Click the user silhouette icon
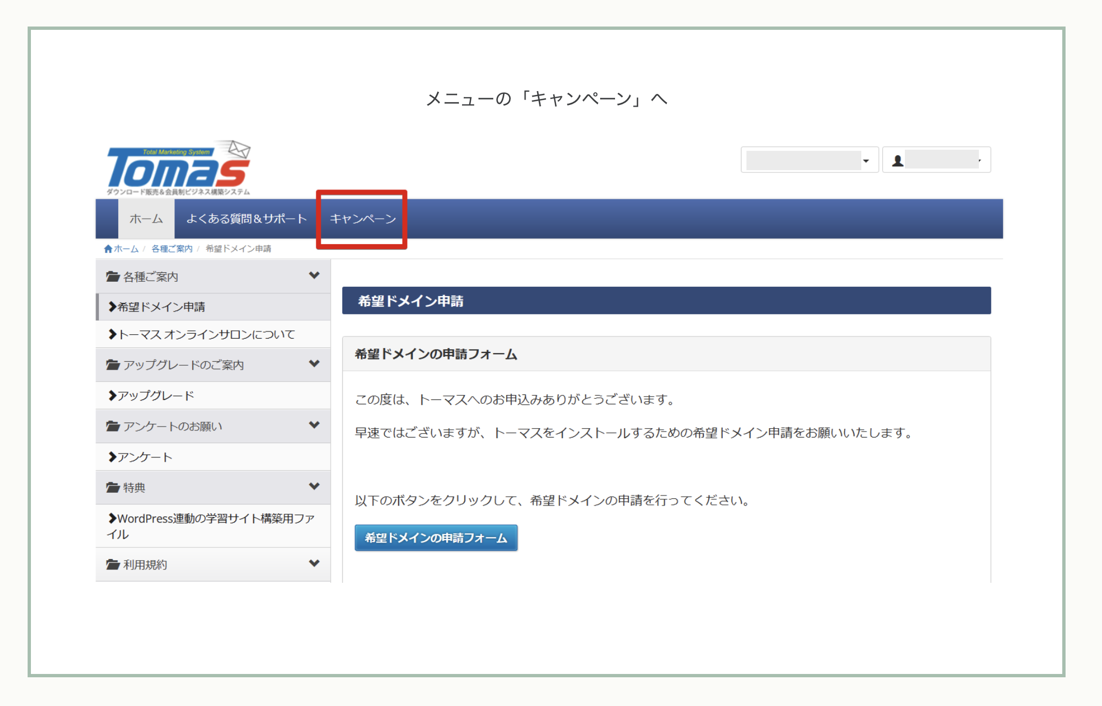This screenshot has height=706, width=1102. coord(898,161)
